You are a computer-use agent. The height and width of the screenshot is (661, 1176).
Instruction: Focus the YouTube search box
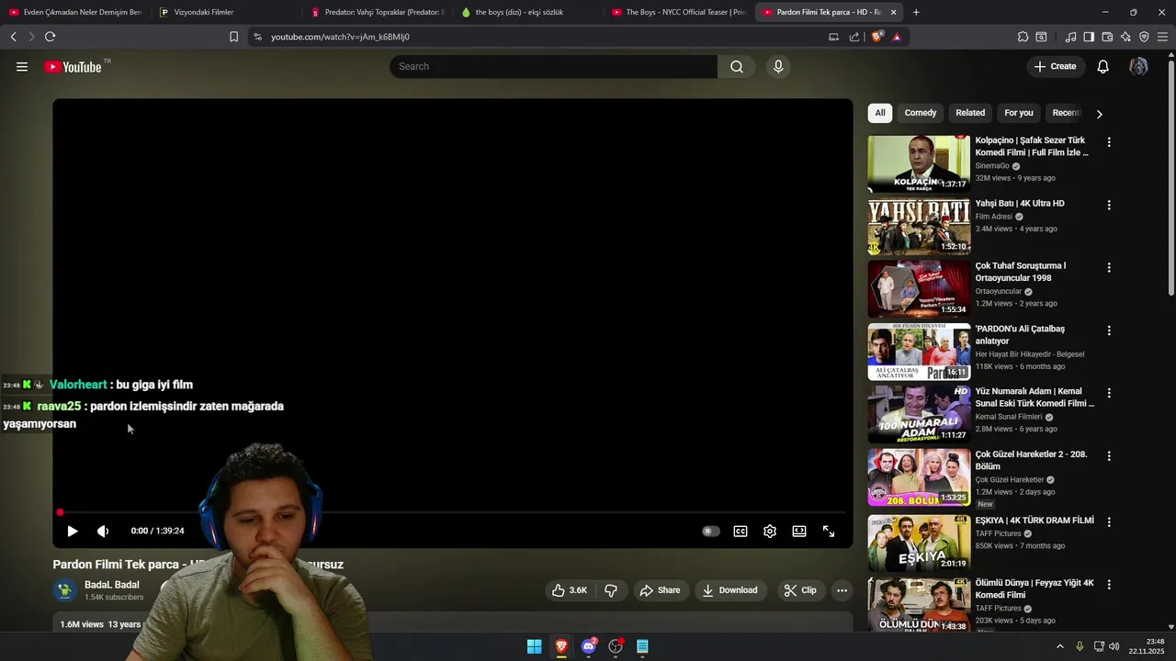pos(553,67)
